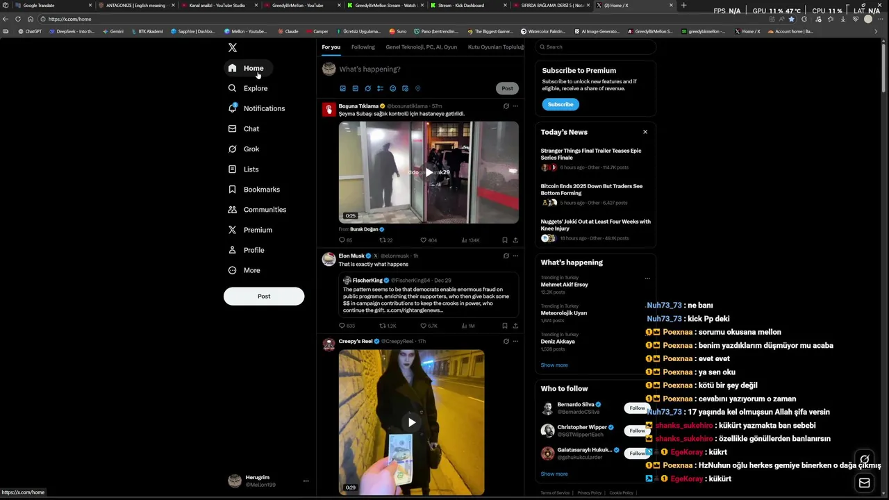
Task: Open options for Mehmet Akif Ersoy trend
Action: [x=647, y=278]
